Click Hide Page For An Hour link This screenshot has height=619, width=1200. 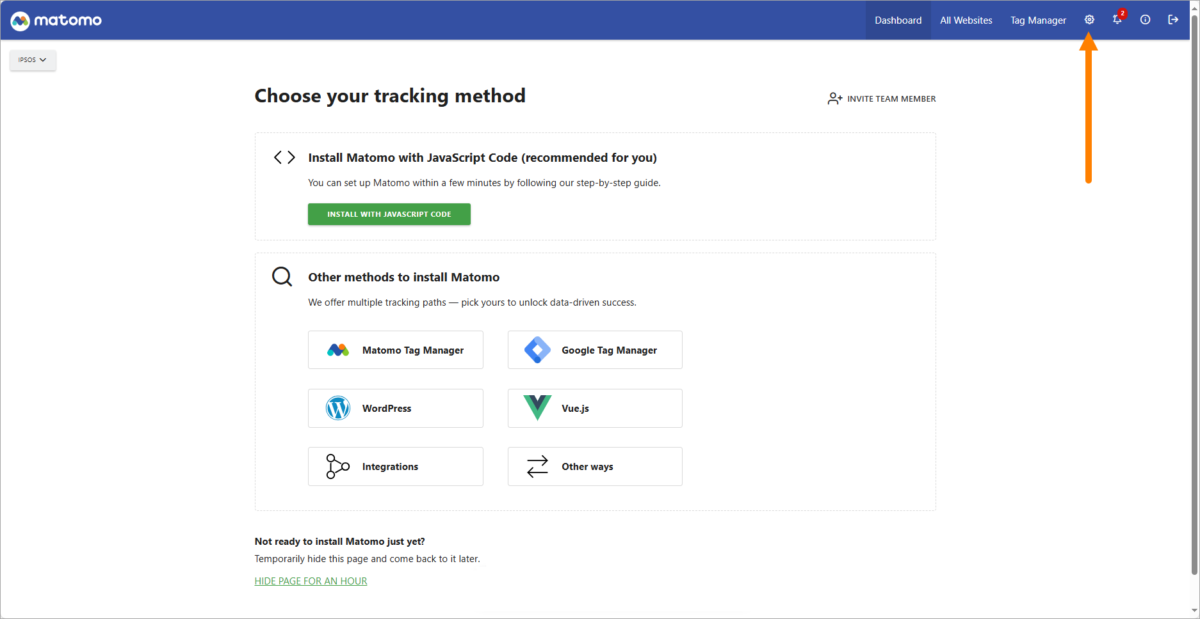[x=311, y=581]
